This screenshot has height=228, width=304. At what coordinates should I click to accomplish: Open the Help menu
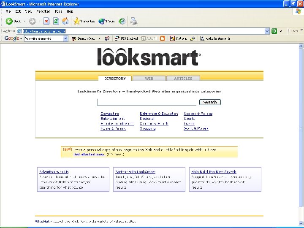click(x=70, y=11)
